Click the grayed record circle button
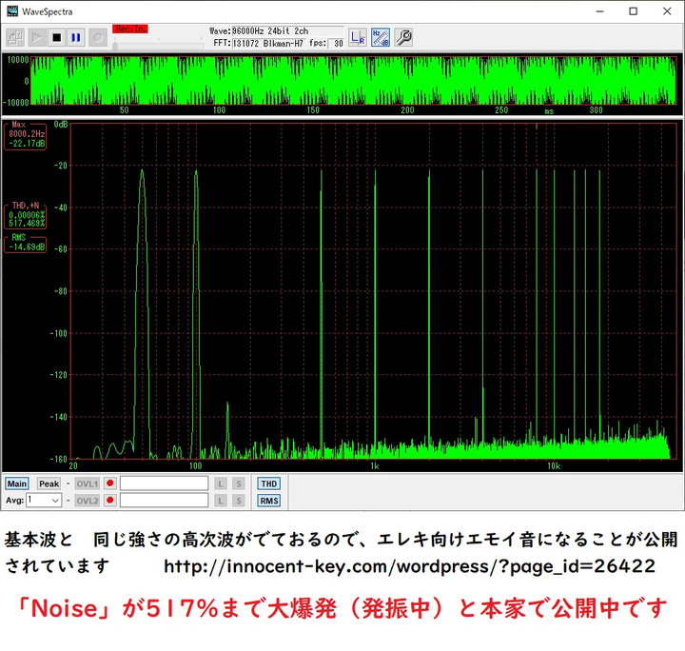Image resolution: width=685 pixels, height=651 pixels. 98,37
